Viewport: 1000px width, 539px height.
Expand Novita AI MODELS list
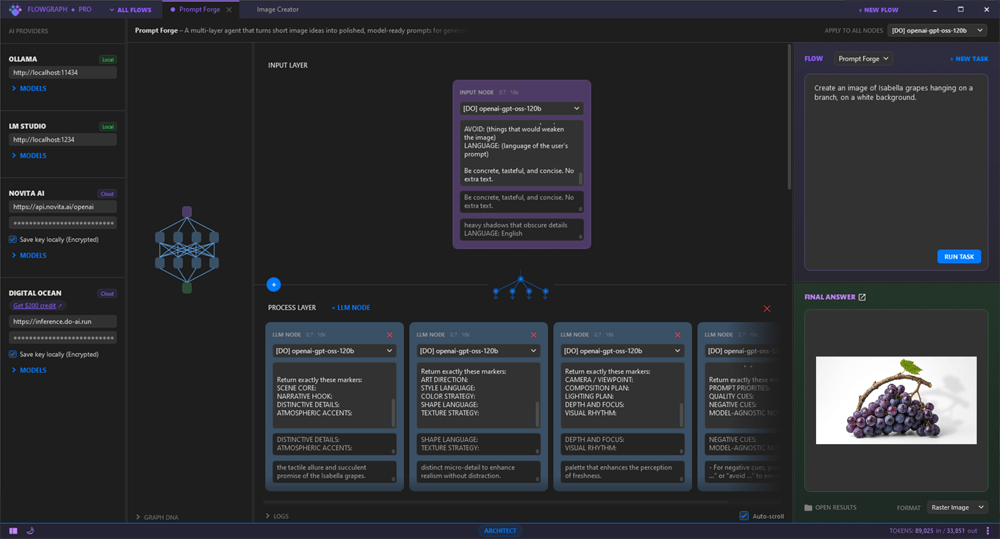pyautogui.click(x=29, y=255)
